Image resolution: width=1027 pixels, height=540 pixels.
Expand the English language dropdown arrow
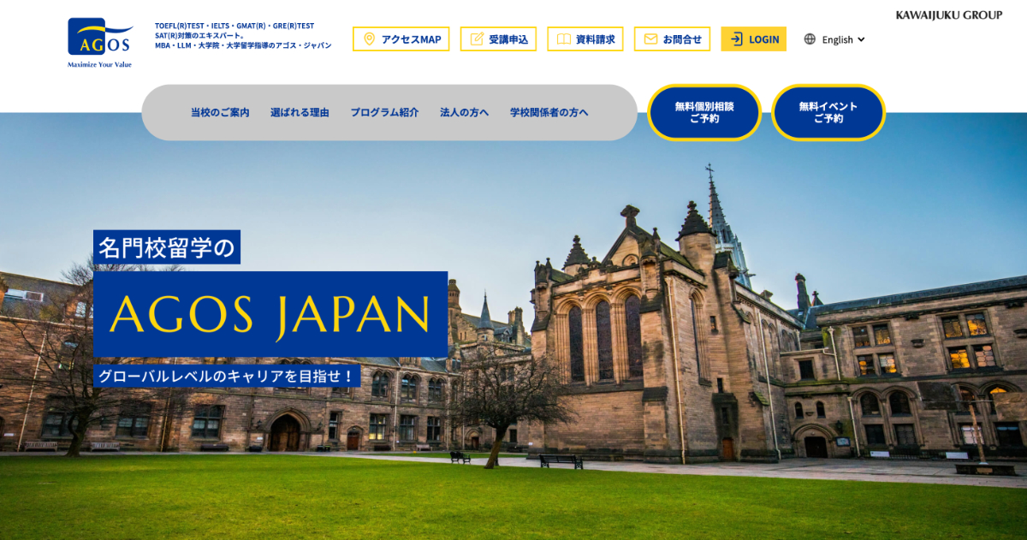[861, 39]
